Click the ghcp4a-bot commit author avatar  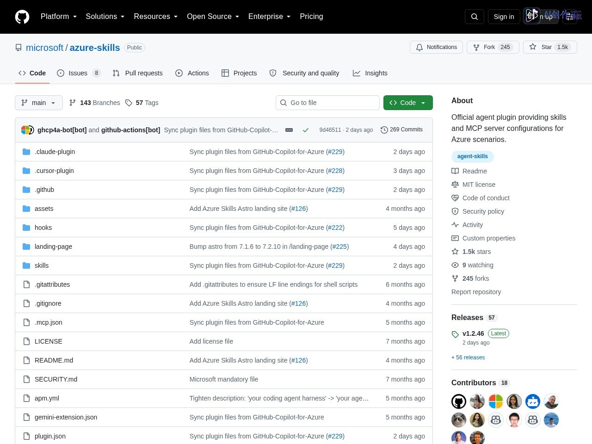[25, 130]
